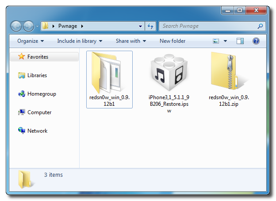Viewport: 276px width, 201px height.
Task: Open Include in library menu
Action: (80, 41)
